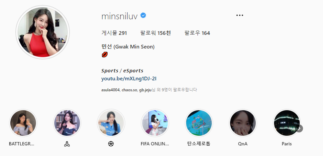Image resolution: width=323 pixels, height=156 pixels.
Task: Open the praying hands highlight
Action: tap(67, 123)
